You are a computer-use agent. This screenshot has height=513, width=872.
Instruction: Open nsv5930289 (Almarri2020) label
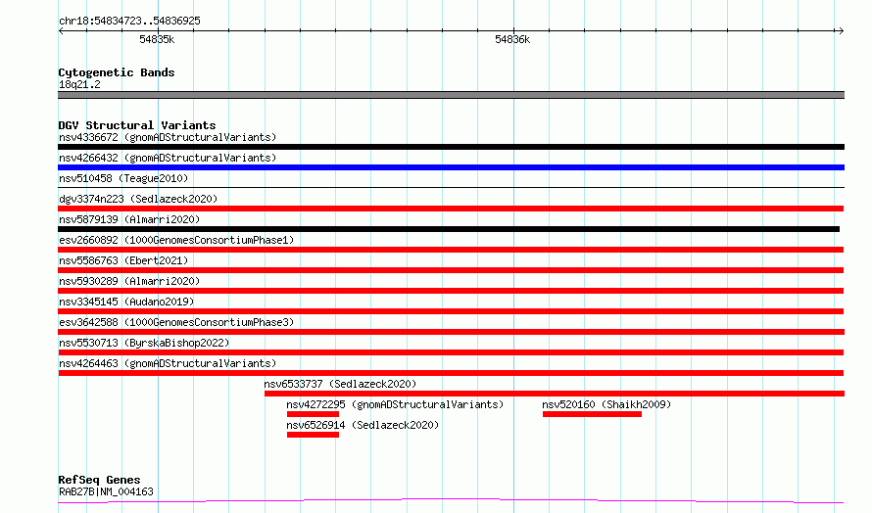129,281
